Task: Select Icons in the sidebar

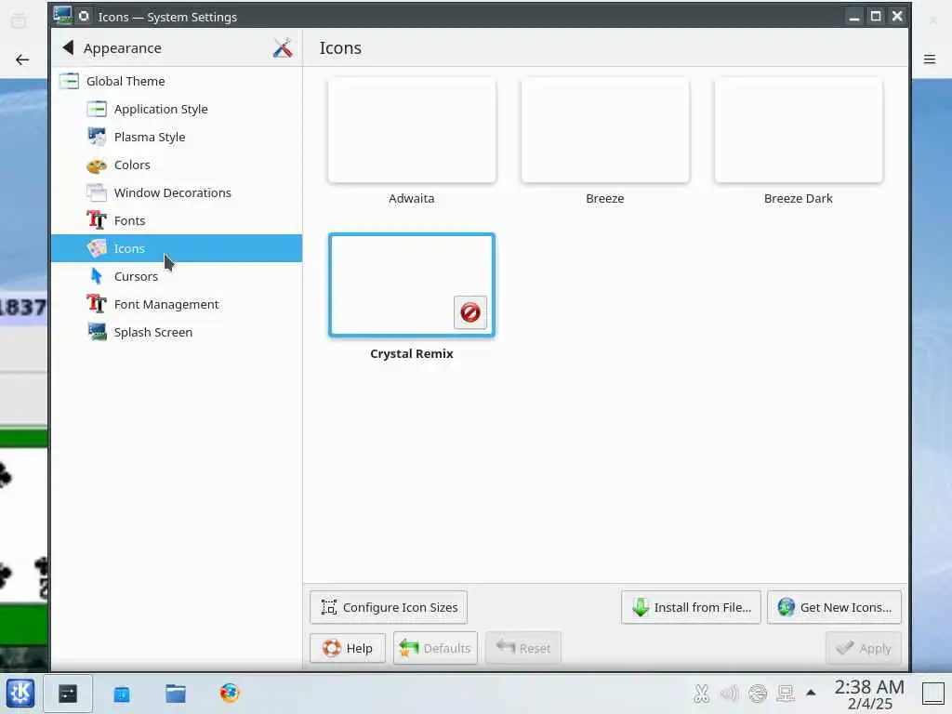Action: (176, 248)
